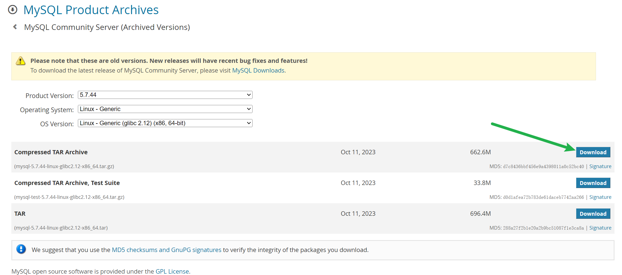
Task: Click Oct 11, 2023 date in Test Suite row
Action: pyautogui.click(x=358, y=183)
